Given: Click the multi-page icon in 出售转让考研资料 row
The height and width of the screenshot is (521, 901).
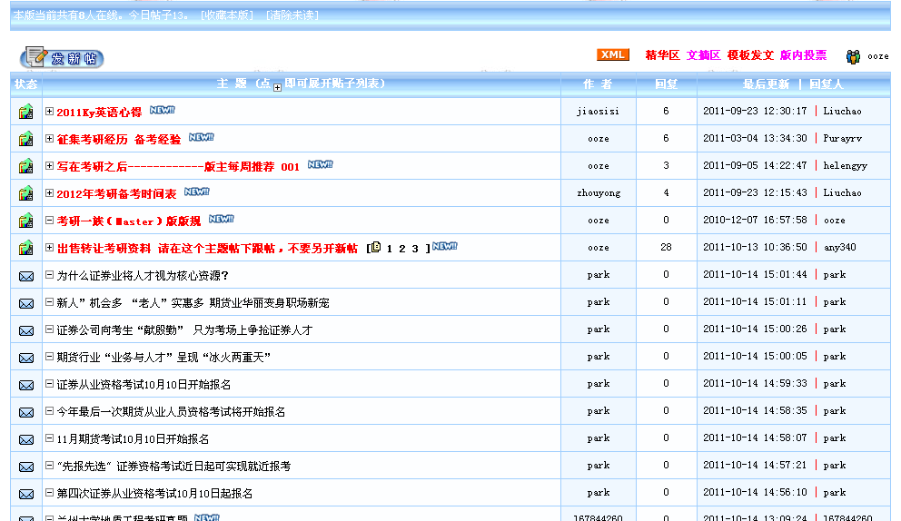Looking at the screenshot, I should pos(376,247).
